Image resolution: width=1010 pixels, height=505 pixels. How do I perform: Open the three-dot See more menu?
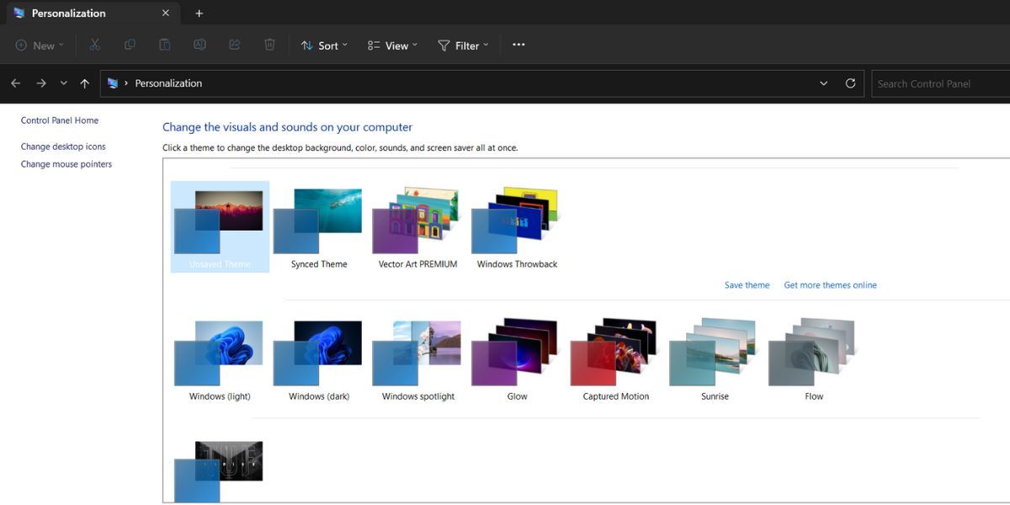coord(518,45)
